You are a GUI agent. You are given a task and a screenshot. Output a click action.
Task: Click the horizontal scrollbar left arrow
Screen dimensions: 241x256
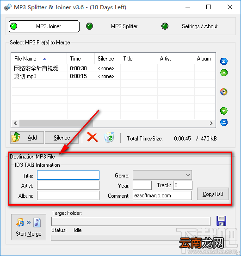tap(15, 123)
